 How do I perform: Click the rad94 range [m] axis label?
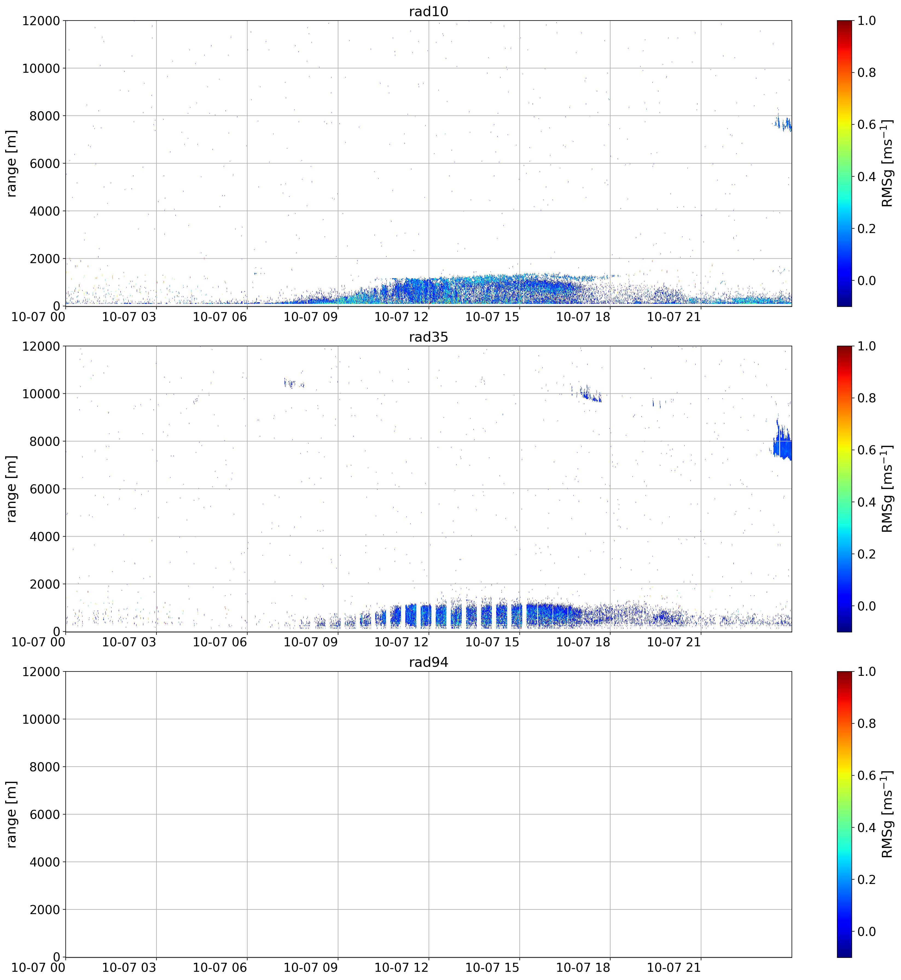11,814
